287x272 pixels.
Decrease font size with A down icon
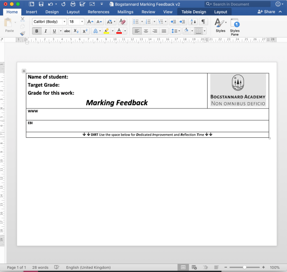point(99,22)
